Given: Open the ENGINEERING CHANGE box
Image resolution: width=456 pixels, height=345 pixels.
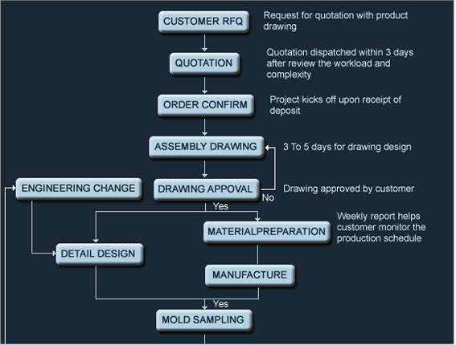Looking at the screenshot, I should coord(79,189).
